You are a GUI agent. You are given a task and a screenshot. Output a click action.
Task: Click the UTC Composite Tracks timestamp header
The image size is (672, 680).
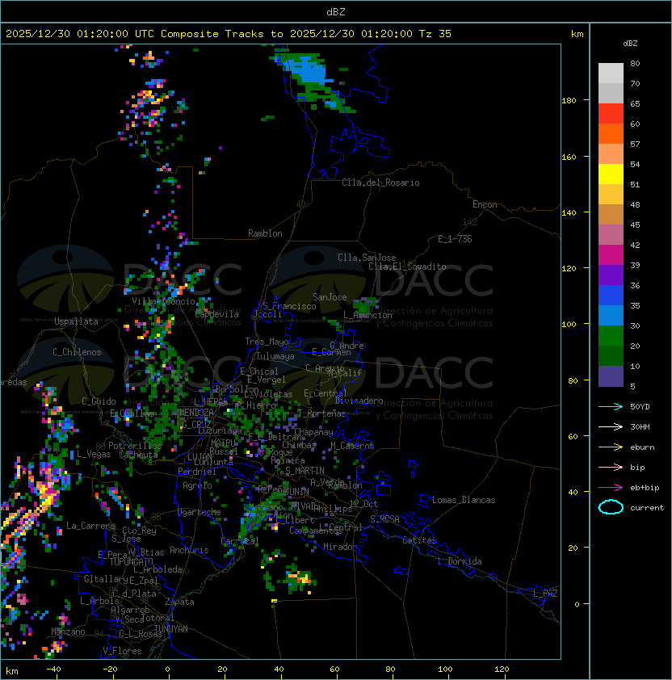229,34
